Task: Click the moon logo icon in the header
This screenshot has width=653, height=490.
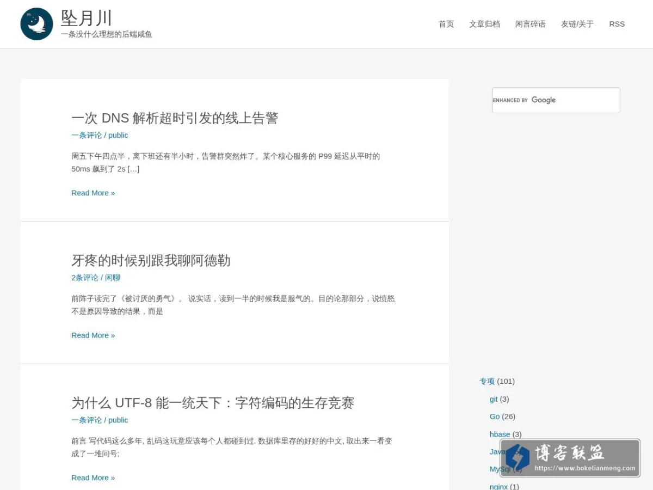Action: tap(37, 24)
